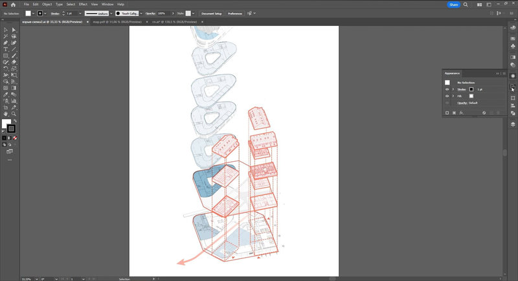This screenshot has height=281, width=518.
Task: Select the Free Transform tool
Action: point(14,75)
